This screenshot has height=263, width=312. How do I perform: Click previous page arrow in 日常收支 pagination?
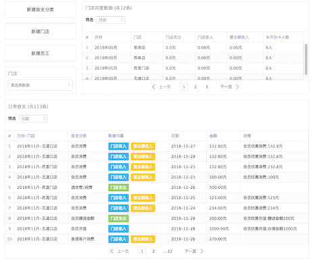click(x=111, y=251)
